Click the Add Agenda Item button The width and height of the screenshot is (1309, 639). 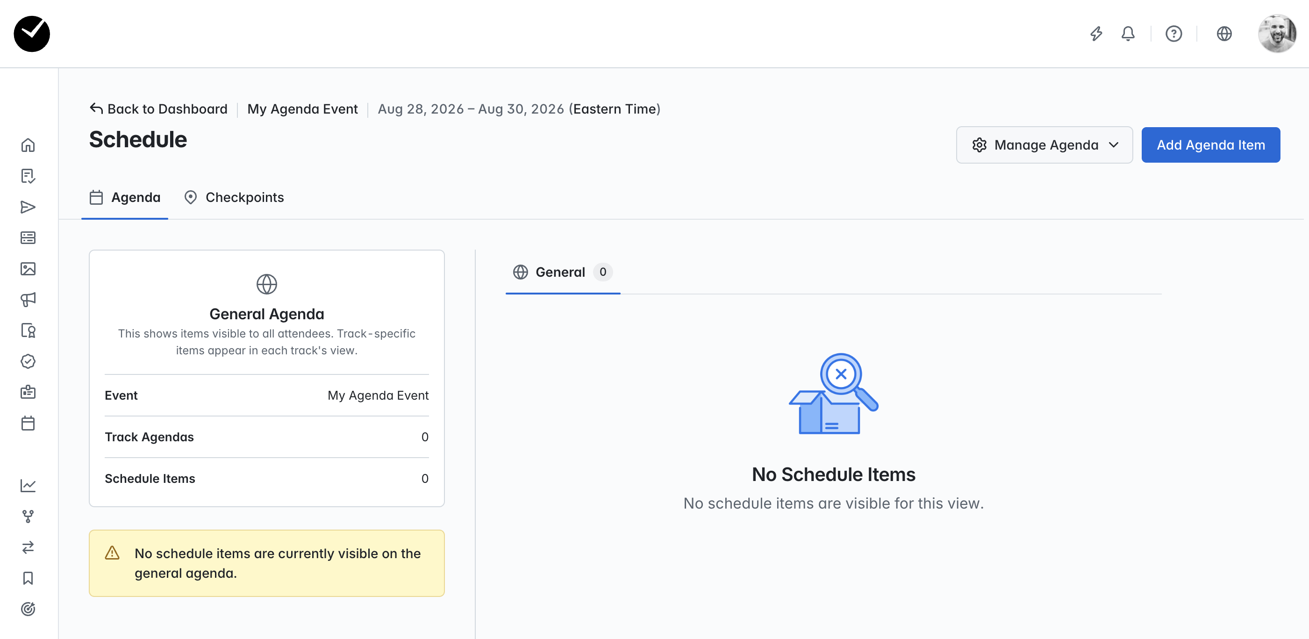(1210, 145)
